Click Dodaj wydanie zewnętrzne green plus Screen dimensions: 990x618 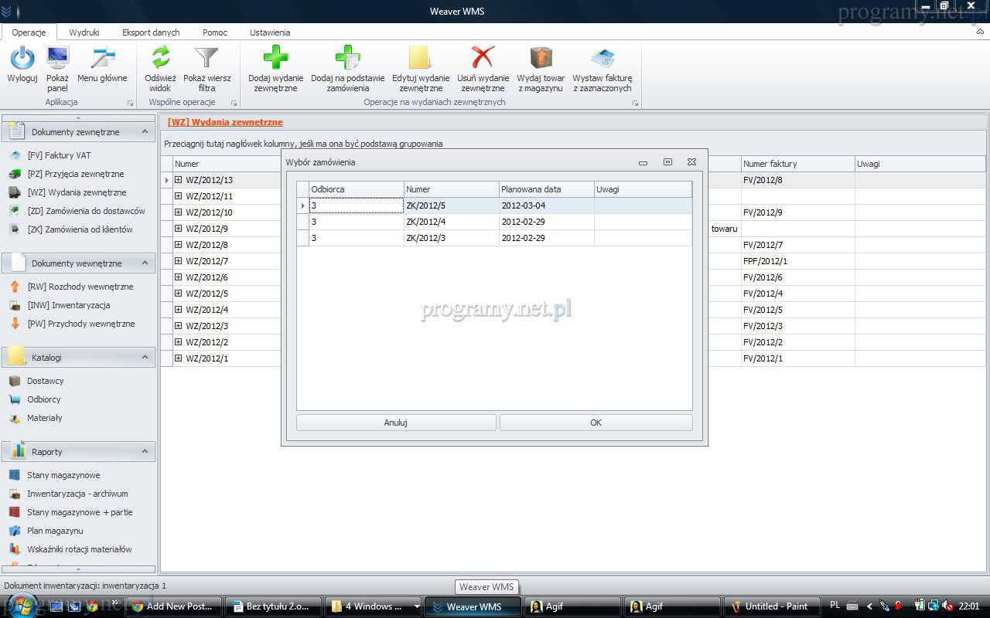coord(275,59)
